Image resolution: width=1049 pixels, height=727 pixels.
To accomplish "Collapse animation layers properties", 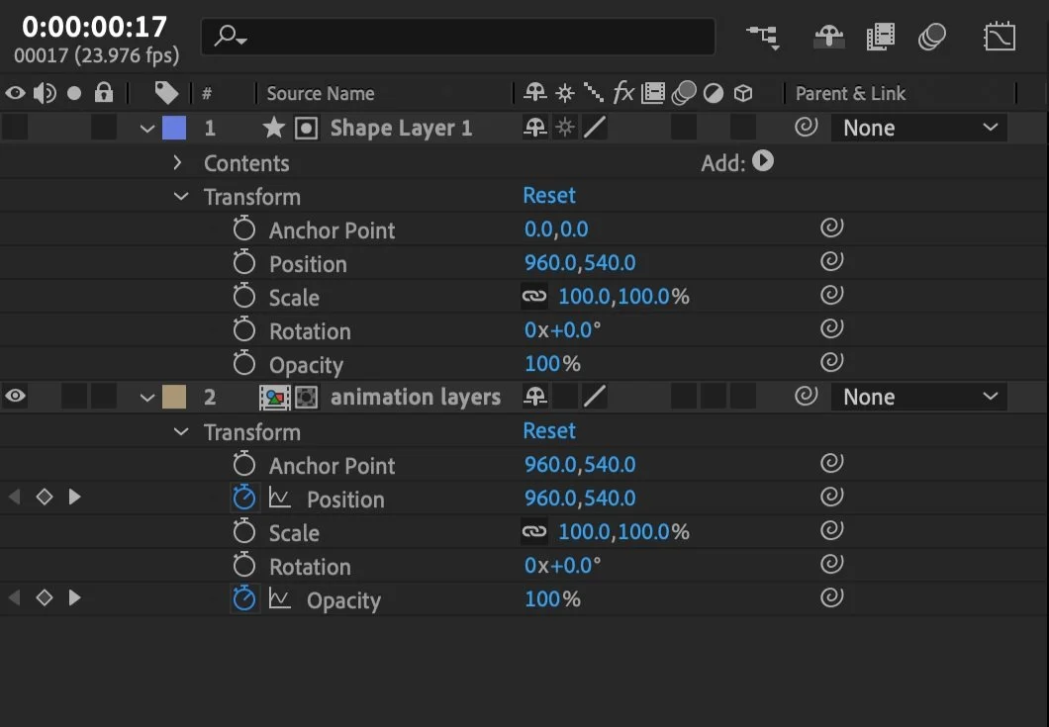I will tap(147, 398).
